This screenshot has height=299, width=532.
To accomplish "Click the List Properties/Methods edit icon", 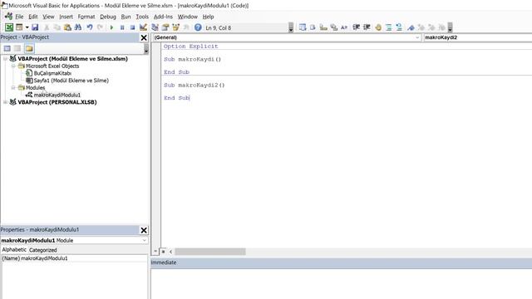I will [x=303, y=27].
